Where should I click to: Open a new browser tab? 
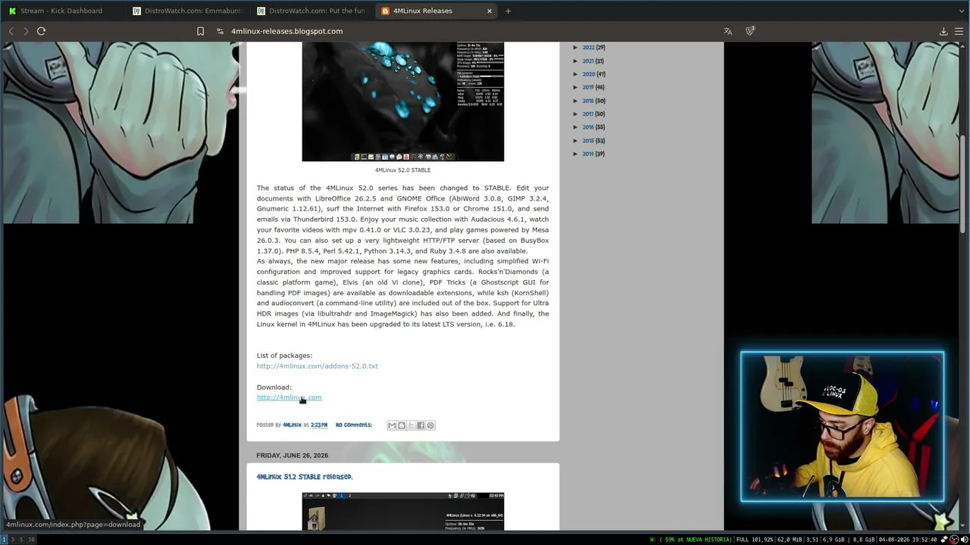[x=508, y=11]
